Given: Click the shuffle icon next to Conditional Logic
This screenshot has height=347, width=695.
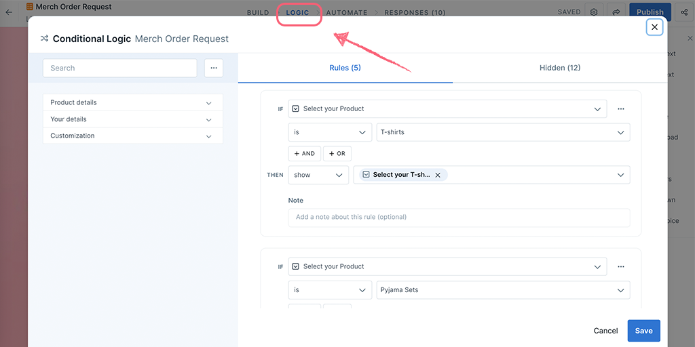Looking at the screenshot, I should (44, 39).
